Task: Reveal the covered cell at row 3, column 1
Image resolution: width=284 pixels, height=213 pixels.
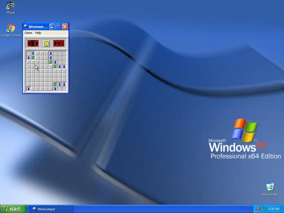Action: pyautogui.click(x=29, y=62)
